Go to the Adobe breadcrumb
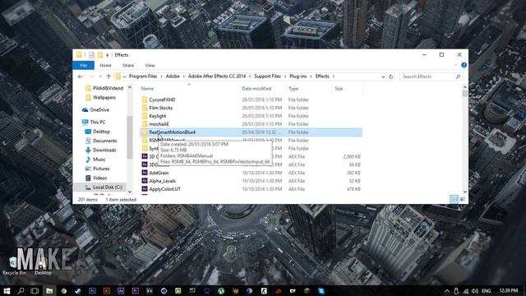Viewport: 526px width, 296px height. pyautogui.click(x=173, y=76)
